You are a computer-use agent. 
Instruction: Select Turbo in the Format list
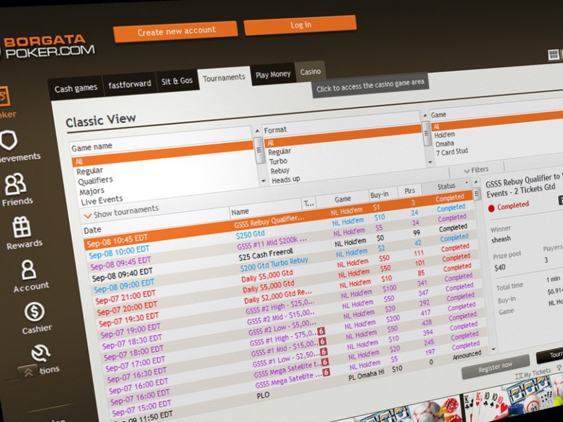pyautogui.click(x=278, y=161)
